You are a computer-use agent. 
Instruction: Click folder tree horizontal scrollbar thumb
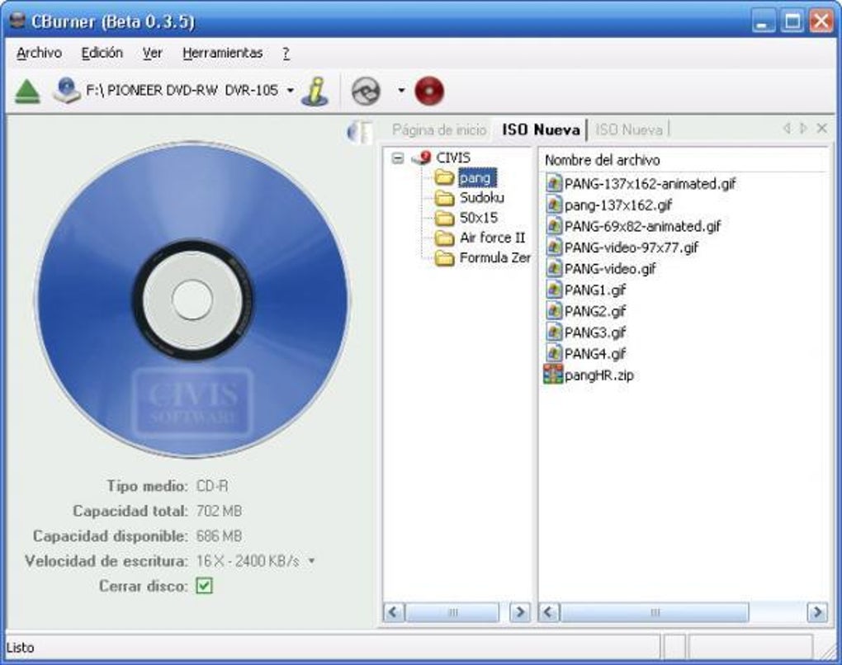pos(452,612)
